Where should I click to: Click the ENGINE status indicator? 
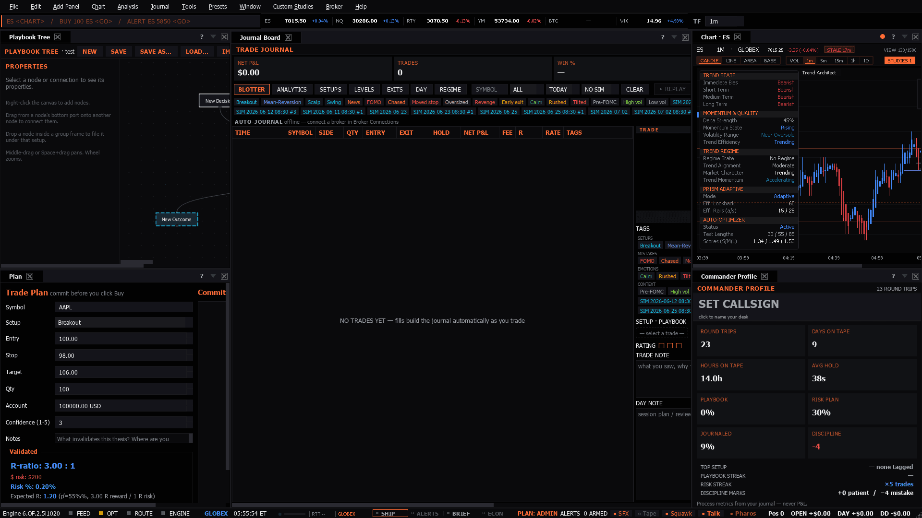point(175,513)
